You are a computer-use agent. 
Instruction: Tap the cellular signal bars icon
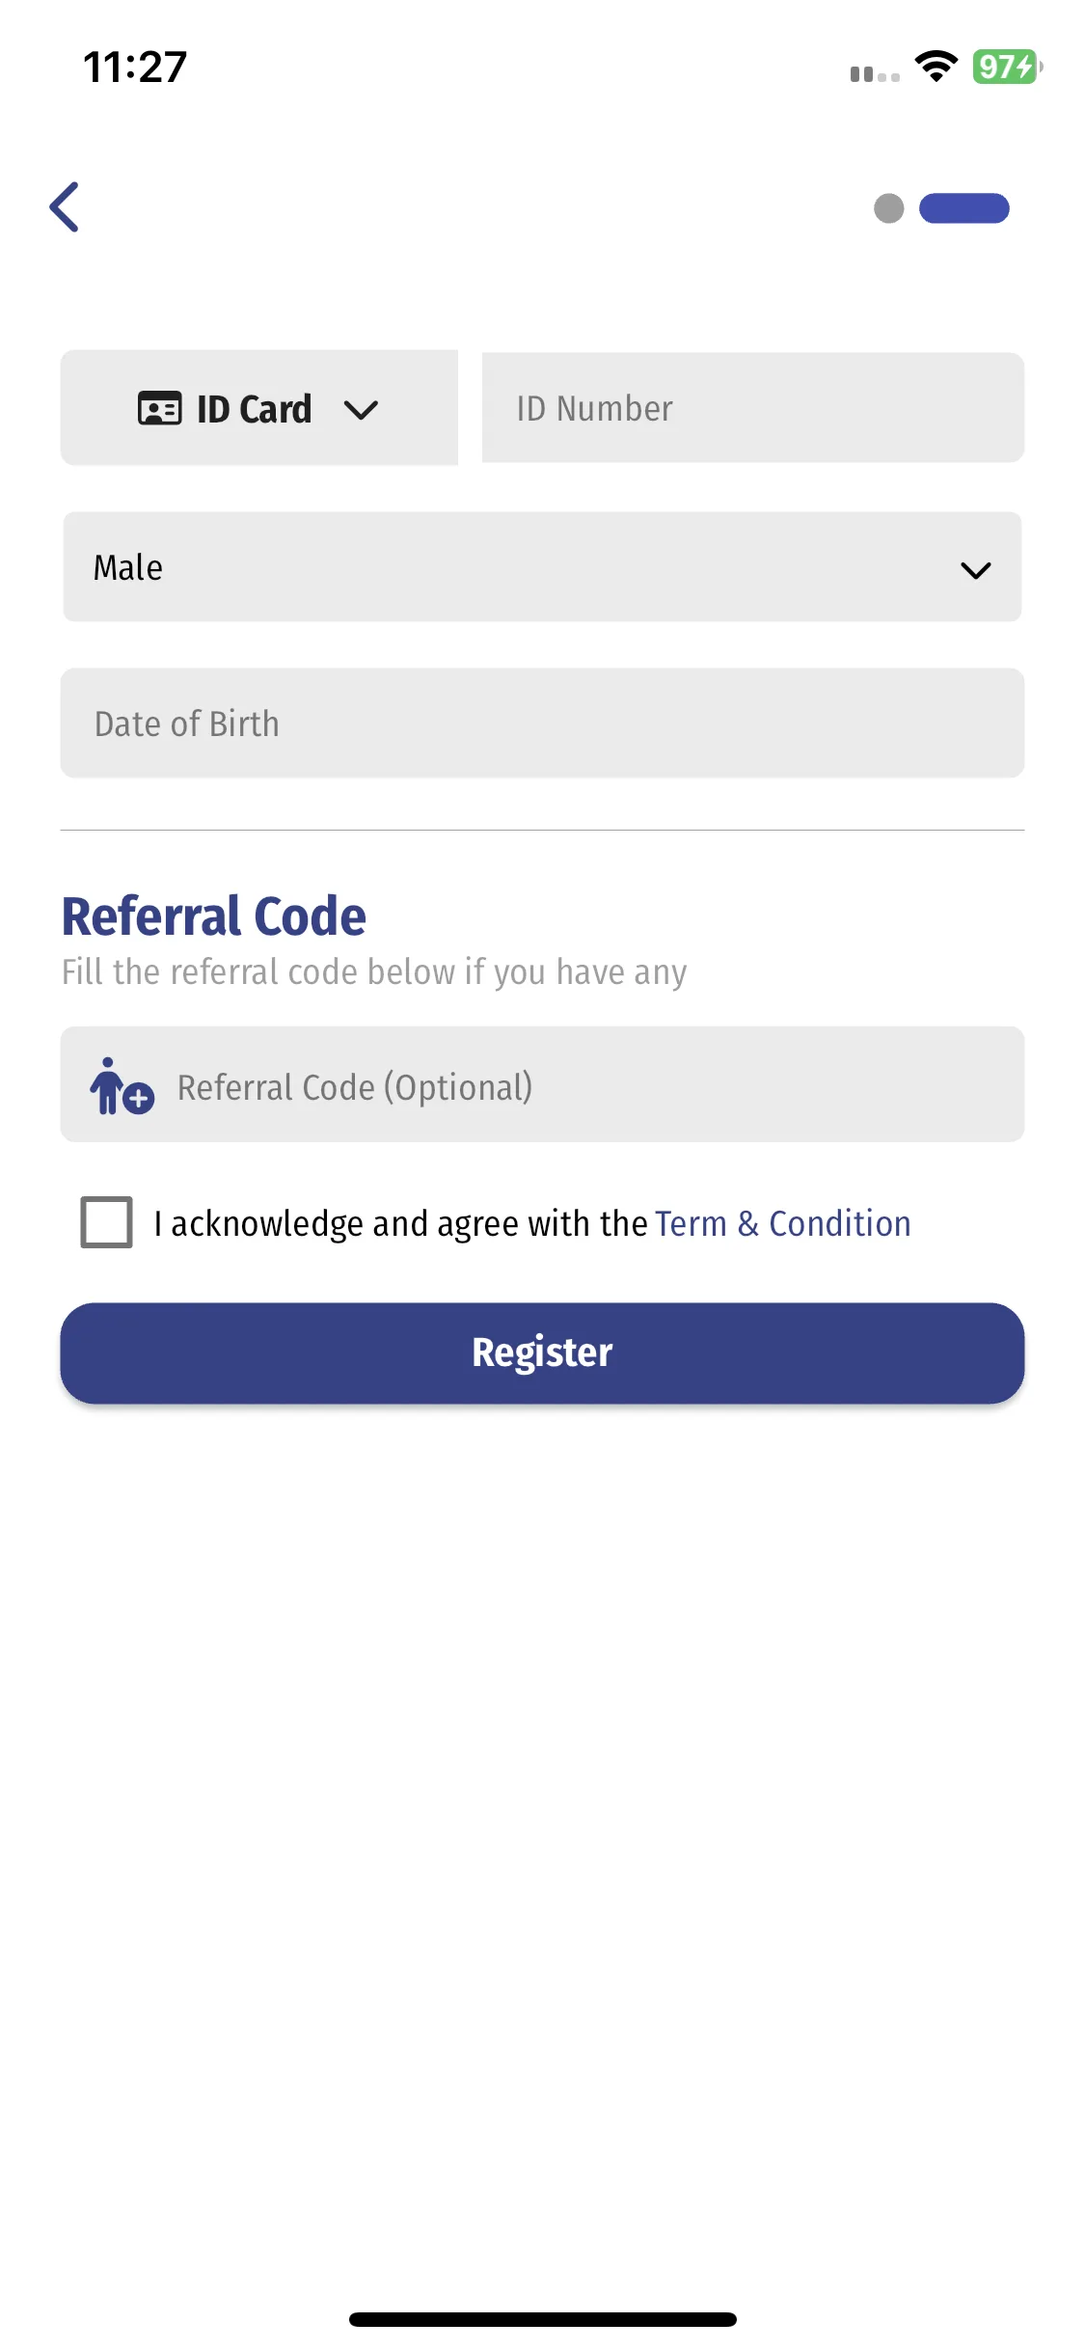coord(875,73)
